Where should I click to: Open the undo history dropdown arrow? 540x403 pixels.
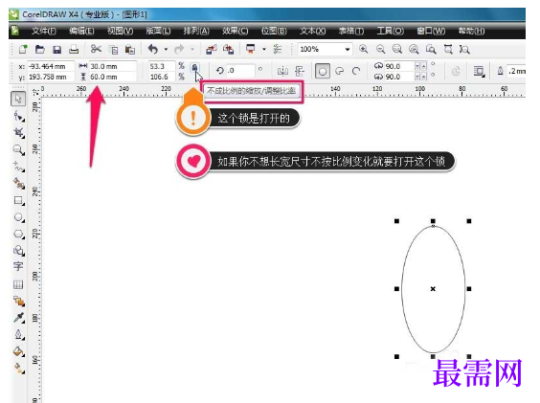click(x=166, y=49)
